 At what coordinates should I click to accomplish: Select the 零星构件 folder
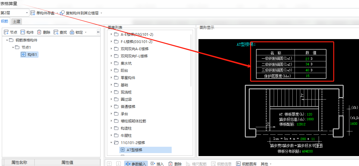(128, 78)
